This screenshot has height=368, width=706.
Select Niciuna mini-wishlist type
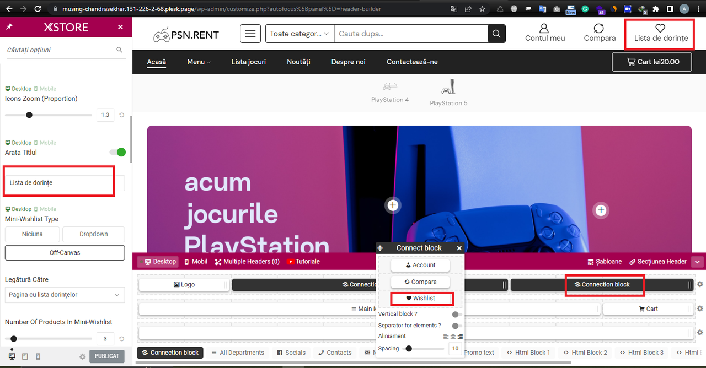32,234
